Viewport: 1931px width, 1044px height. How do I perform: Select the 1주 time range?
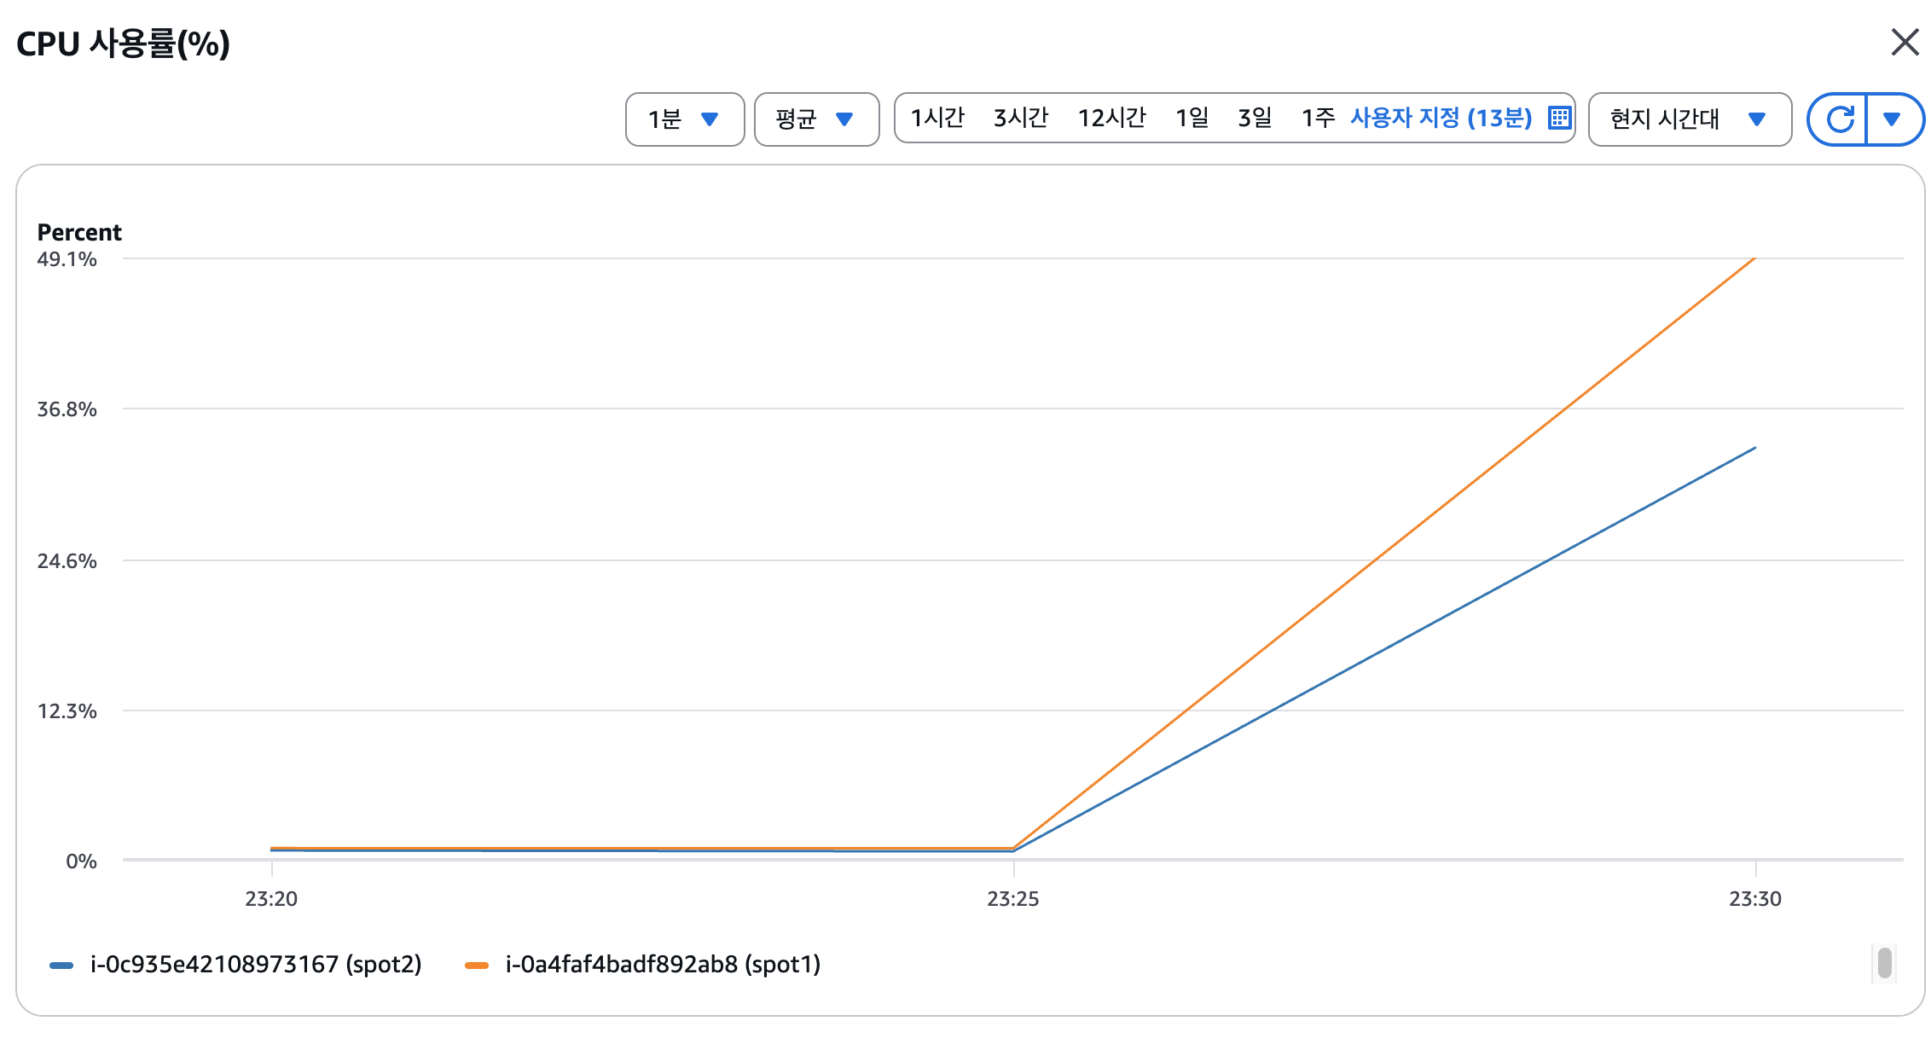[x=1318, y=118]
